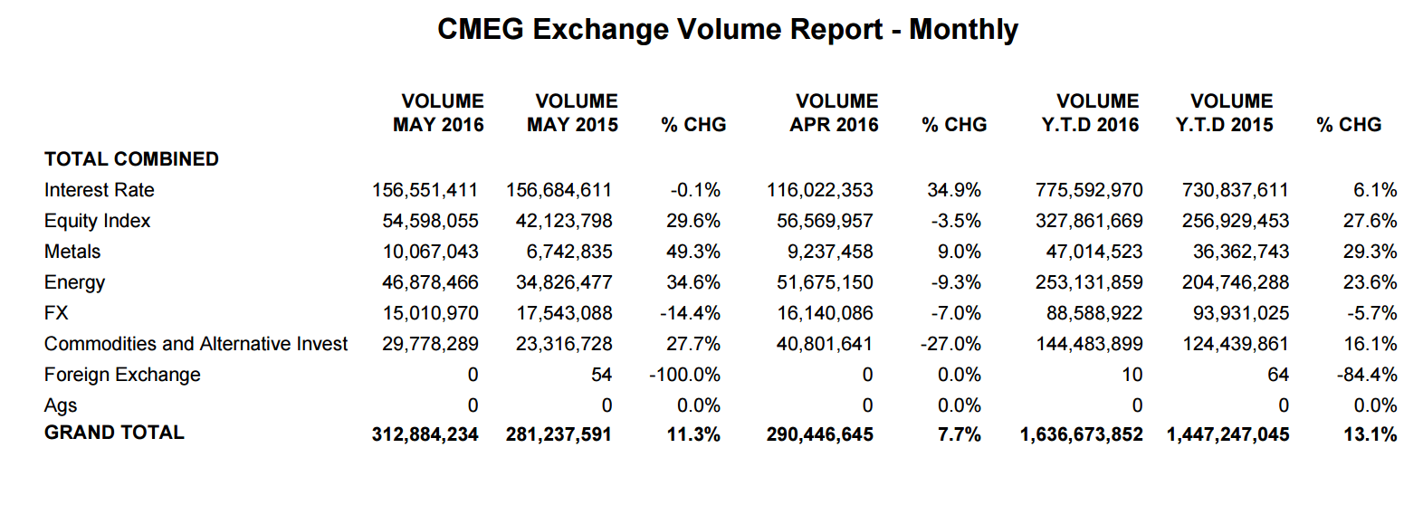Click the Foreign Exchange row label

122,375
